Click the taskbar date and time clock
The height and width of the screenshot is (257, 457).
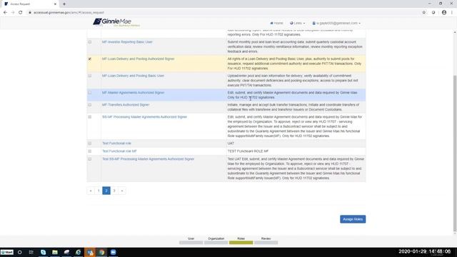point(424,251)
